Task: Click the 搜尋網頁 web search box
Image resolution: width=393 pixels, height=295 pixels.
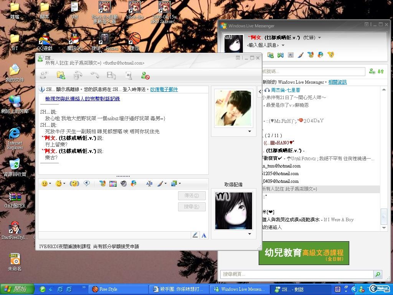Action: [297, 274]
